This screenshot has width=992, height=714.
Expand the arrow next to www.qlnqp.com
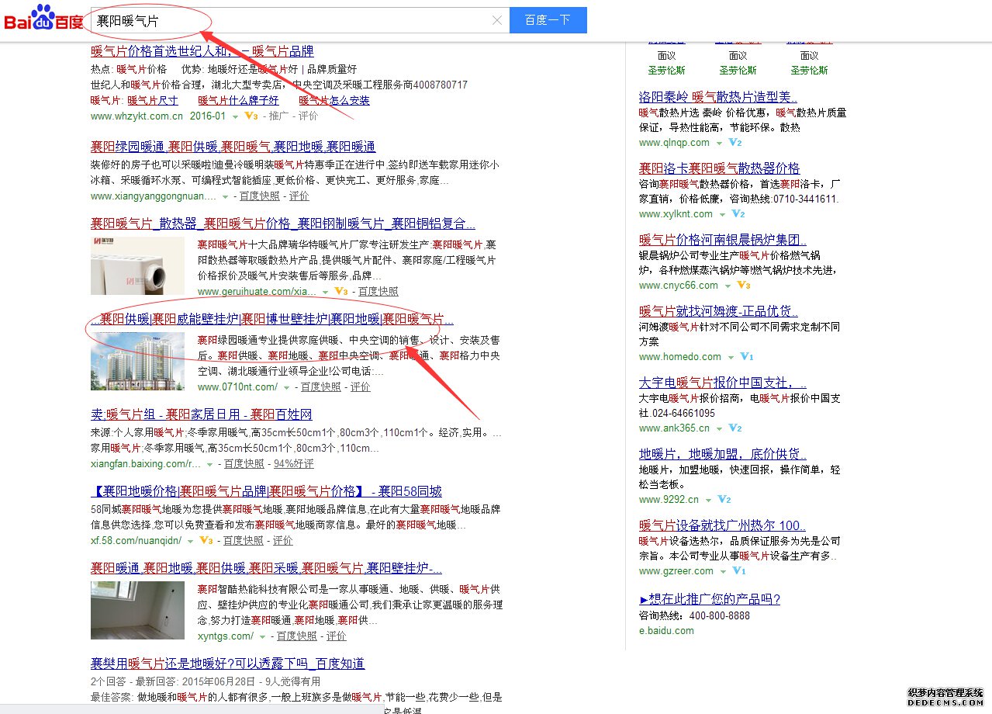tap(719, 144)
